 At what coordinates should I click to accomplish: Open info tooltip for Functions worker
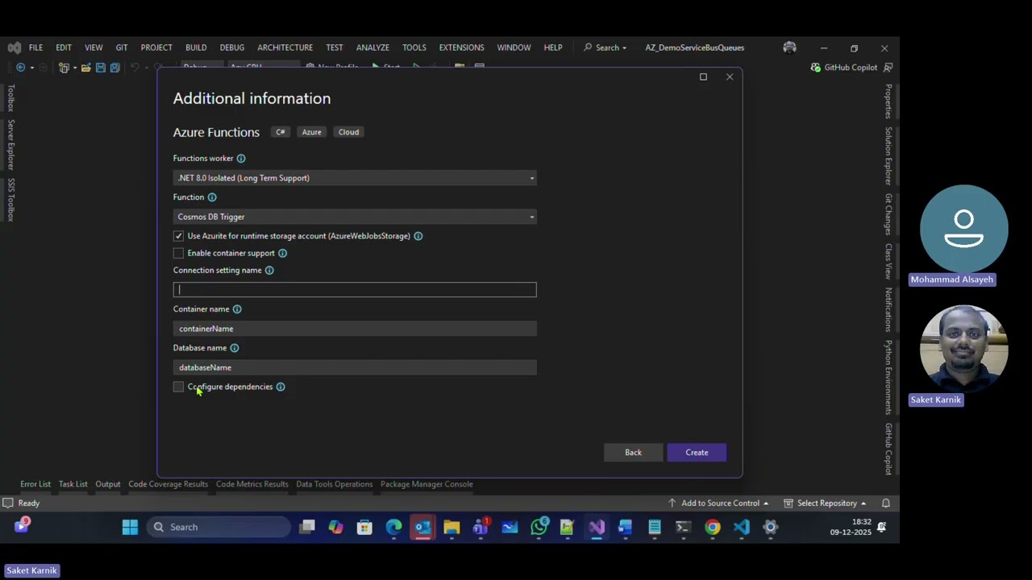241,159
